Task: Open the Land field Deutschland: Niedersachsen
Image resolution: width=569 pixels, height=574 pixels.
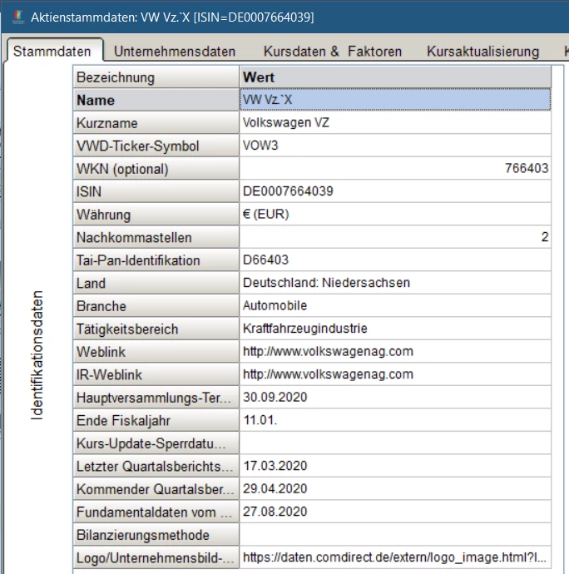Action: (x=395, y=283)
